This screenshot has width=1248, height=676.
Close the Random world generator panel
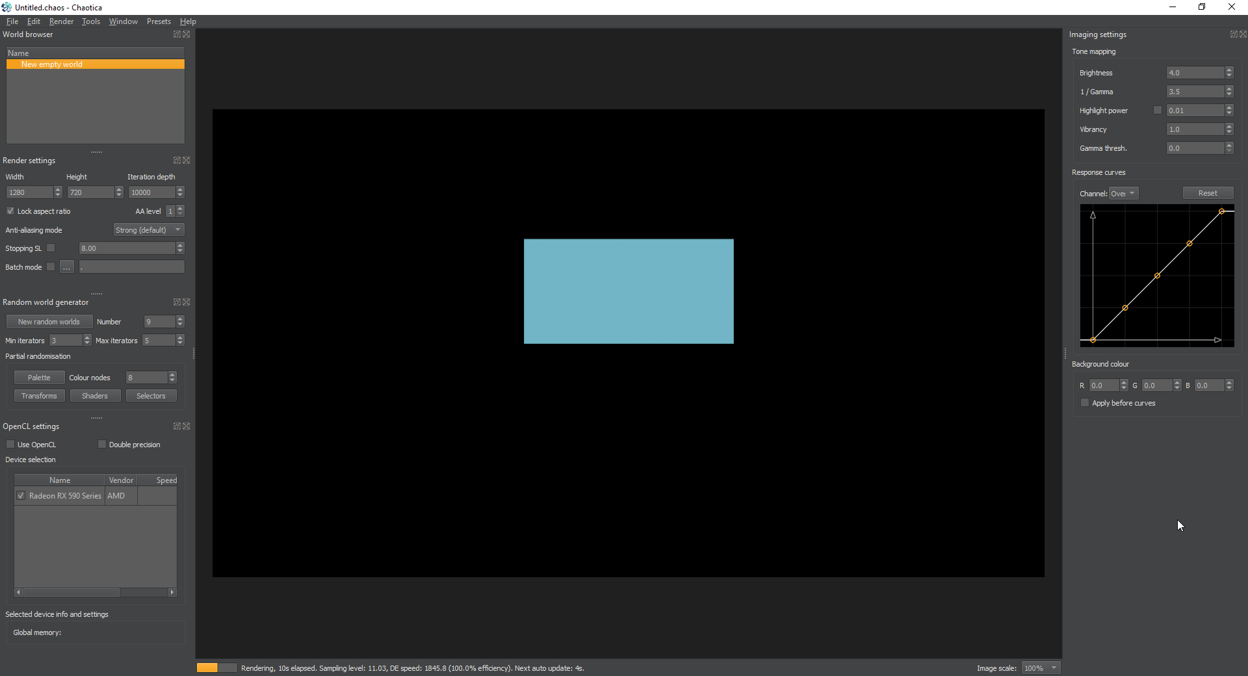point(187,302)
